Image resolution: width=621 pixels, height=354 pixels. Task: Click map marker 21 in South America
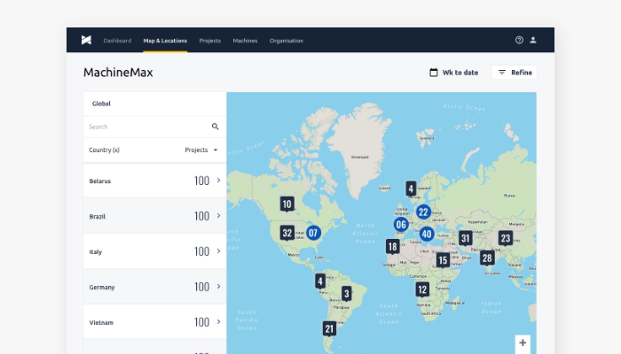tap(329, 328)
